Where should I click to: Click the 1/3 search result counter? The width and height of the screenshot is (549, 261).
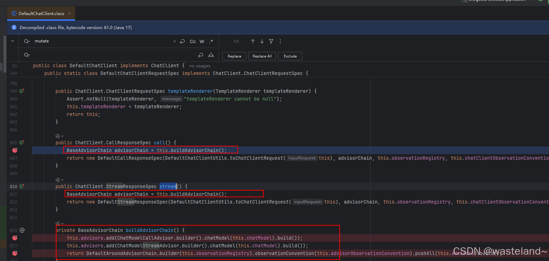tap(236, 41)
